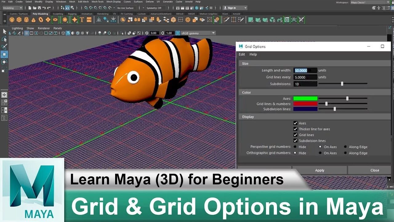
Task: Open the Edit menu in Grid Options
Action: coord(242,54)
